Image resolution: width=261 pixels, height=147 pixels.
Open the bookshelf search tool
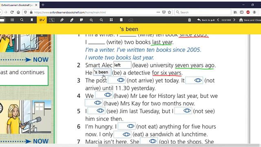click(22, 20)
